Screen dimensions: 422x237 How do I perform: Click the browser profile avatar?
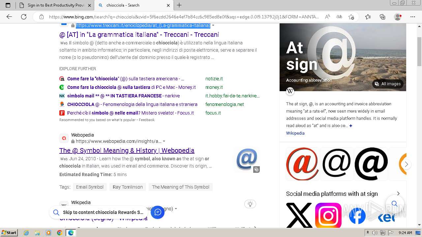point(398,17)
